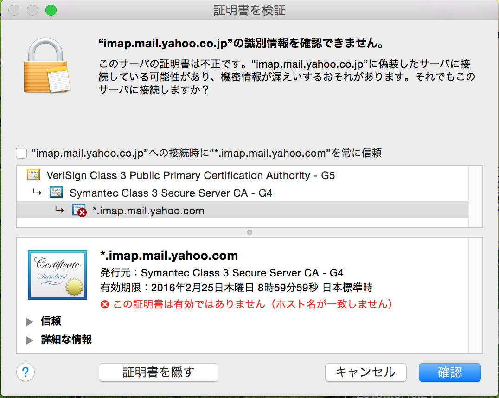Click the キャンセル button
The image size is (499, 398).
[365, 372]
